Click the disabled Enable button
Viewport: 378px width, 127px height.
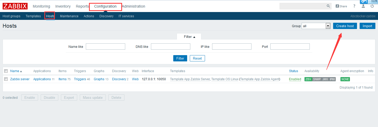coord(30,97)
